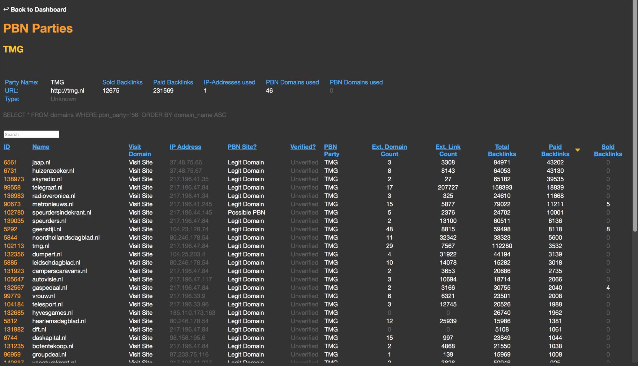This screenshot has width=638, height=366.
Task: Select the name radioveronica.nl
Action: [x=54, y=196]
